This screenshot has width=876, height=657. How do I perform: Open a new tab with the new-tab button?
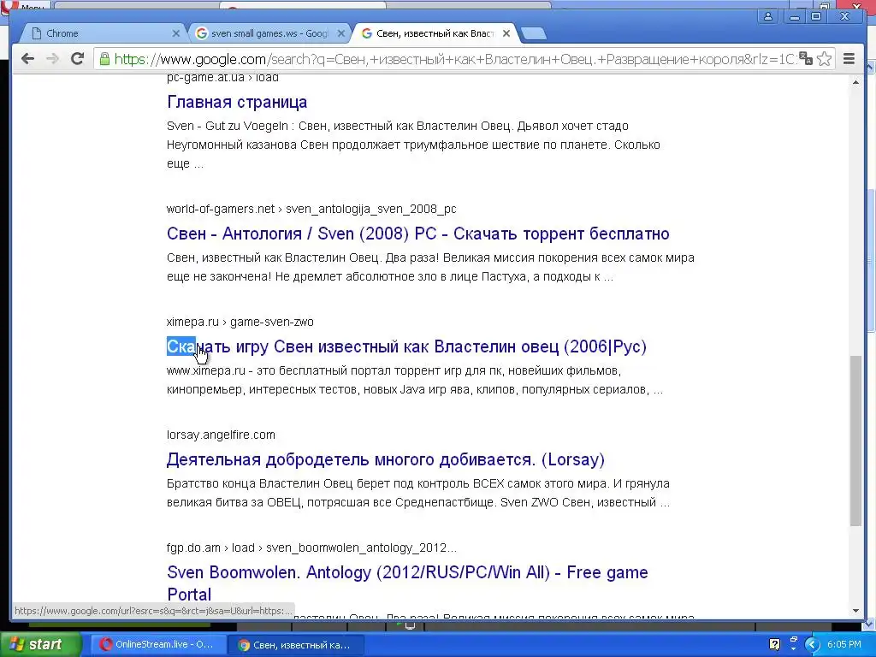(x=534, y=33)
